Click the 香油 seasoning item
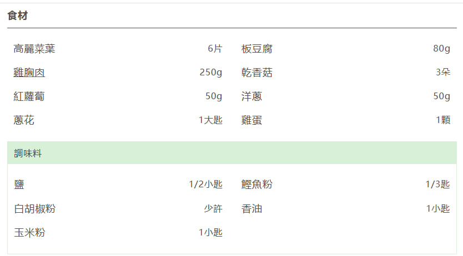Image resolution: width=463 pixels, height=256 pixels. (x=251, y=209)
